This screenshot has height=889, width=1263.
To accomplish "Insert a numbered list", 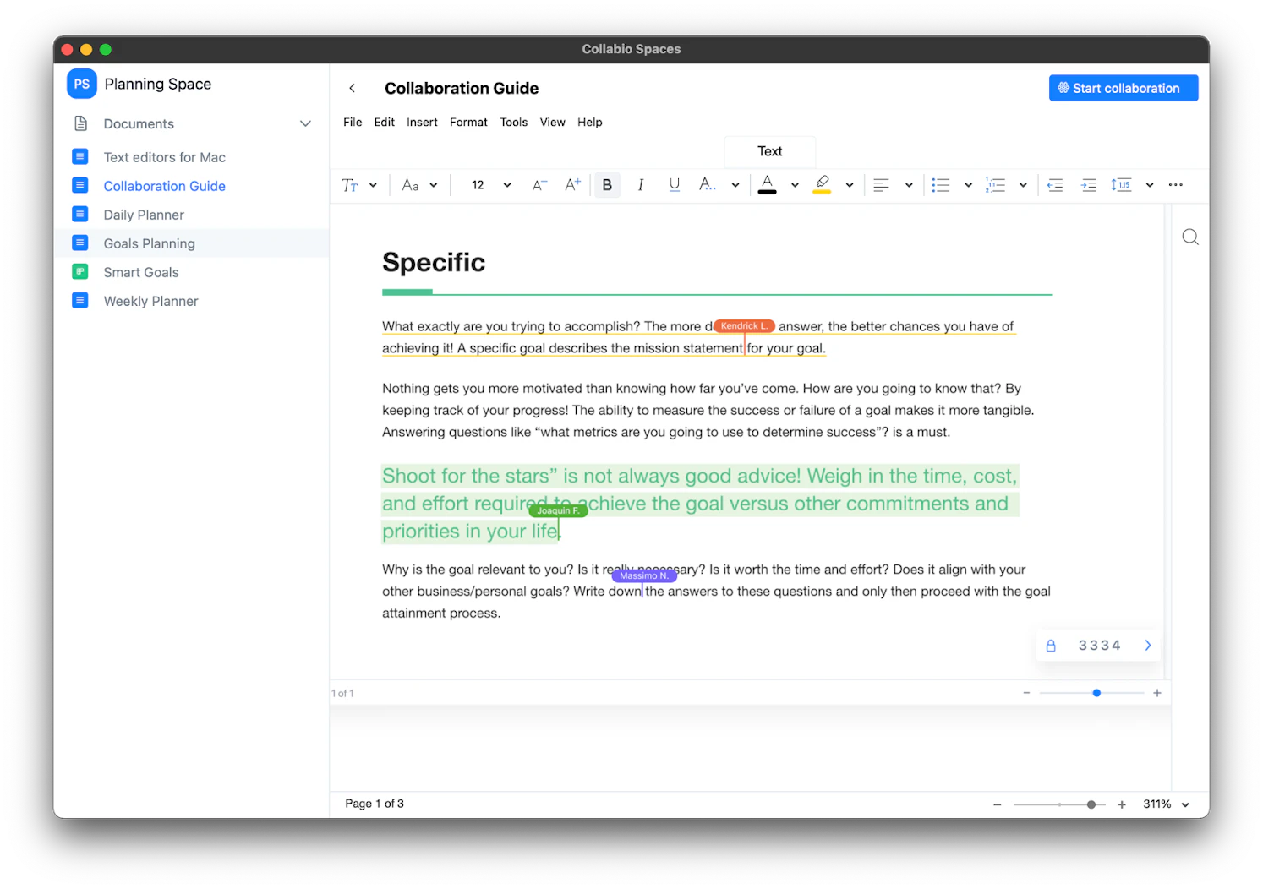I will click(x=995, y=185).
